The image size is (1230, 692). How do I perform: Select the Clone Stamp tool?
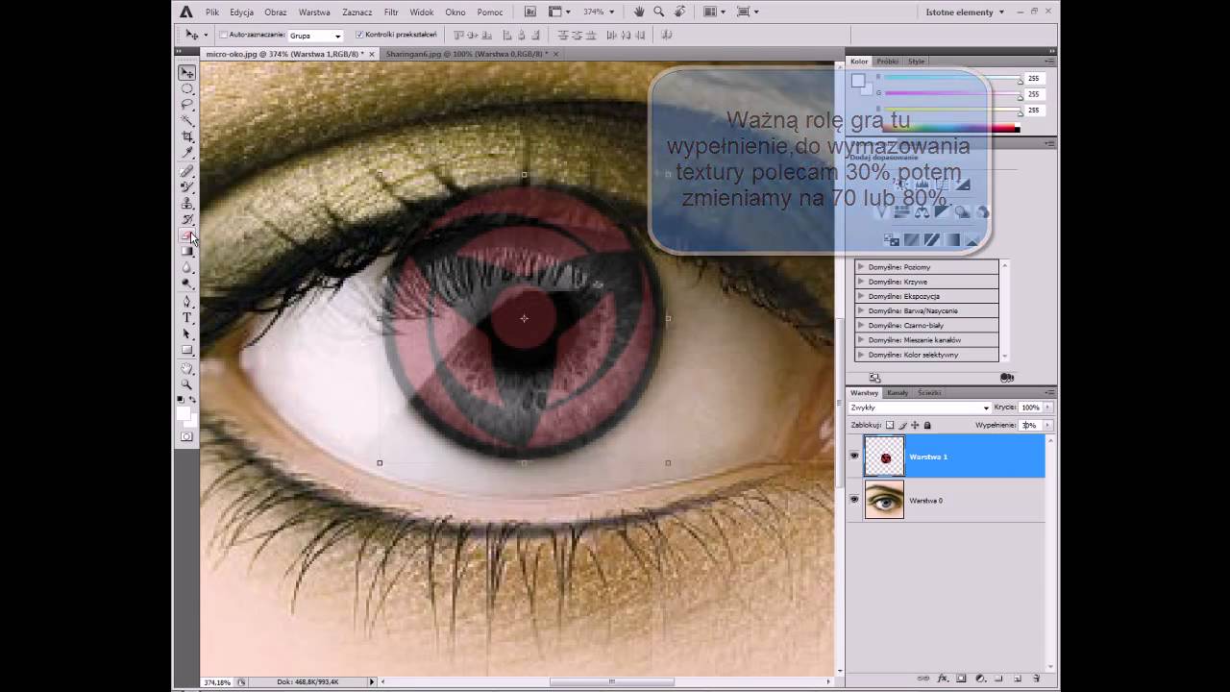point(187,204)
